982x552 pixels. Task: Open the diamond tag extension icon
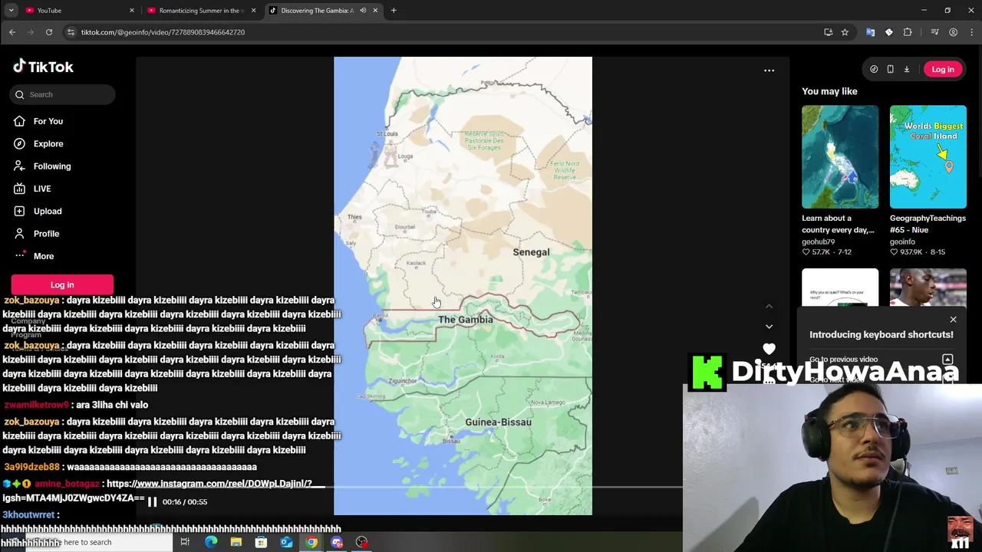(x=888, y=32)
